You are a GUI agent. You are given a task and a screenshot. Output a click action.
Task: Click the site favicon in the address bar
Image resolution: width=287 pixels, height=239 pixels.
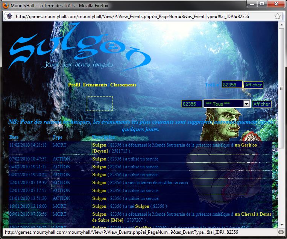tap(9, 17)
